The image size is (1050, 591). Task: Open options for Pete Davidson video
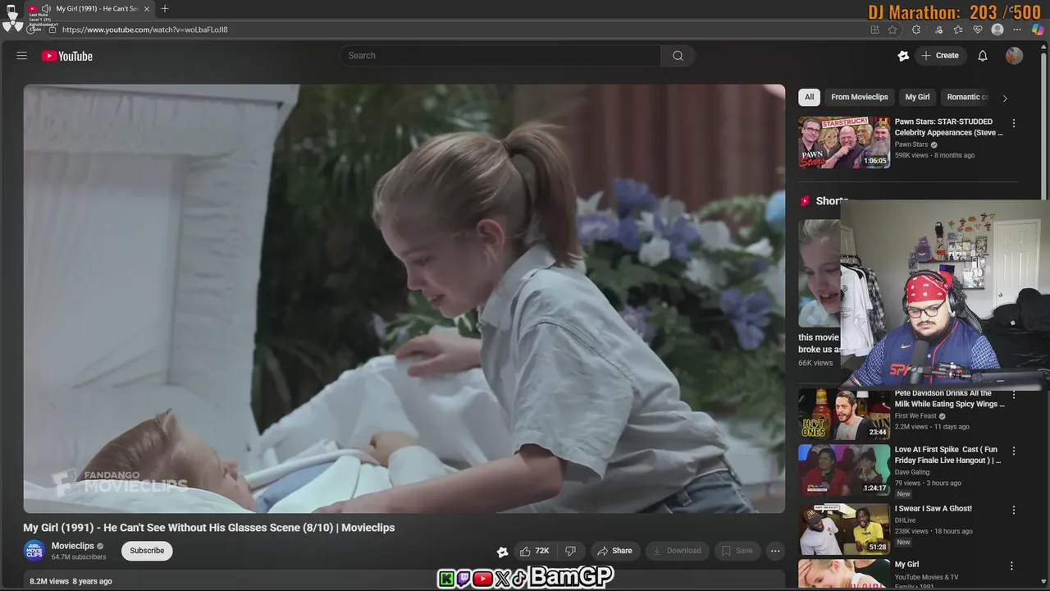click(x=1014, y=395)
